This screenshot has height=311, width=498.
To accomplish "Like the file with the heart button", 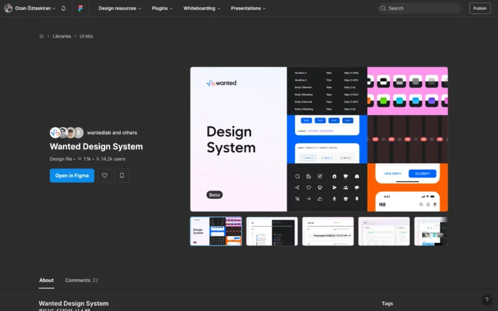I will (x=104, y=176).
